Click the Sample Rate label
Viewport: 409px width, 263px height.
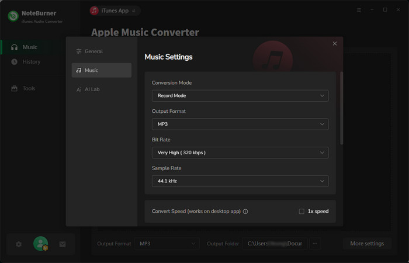[167, 168]
